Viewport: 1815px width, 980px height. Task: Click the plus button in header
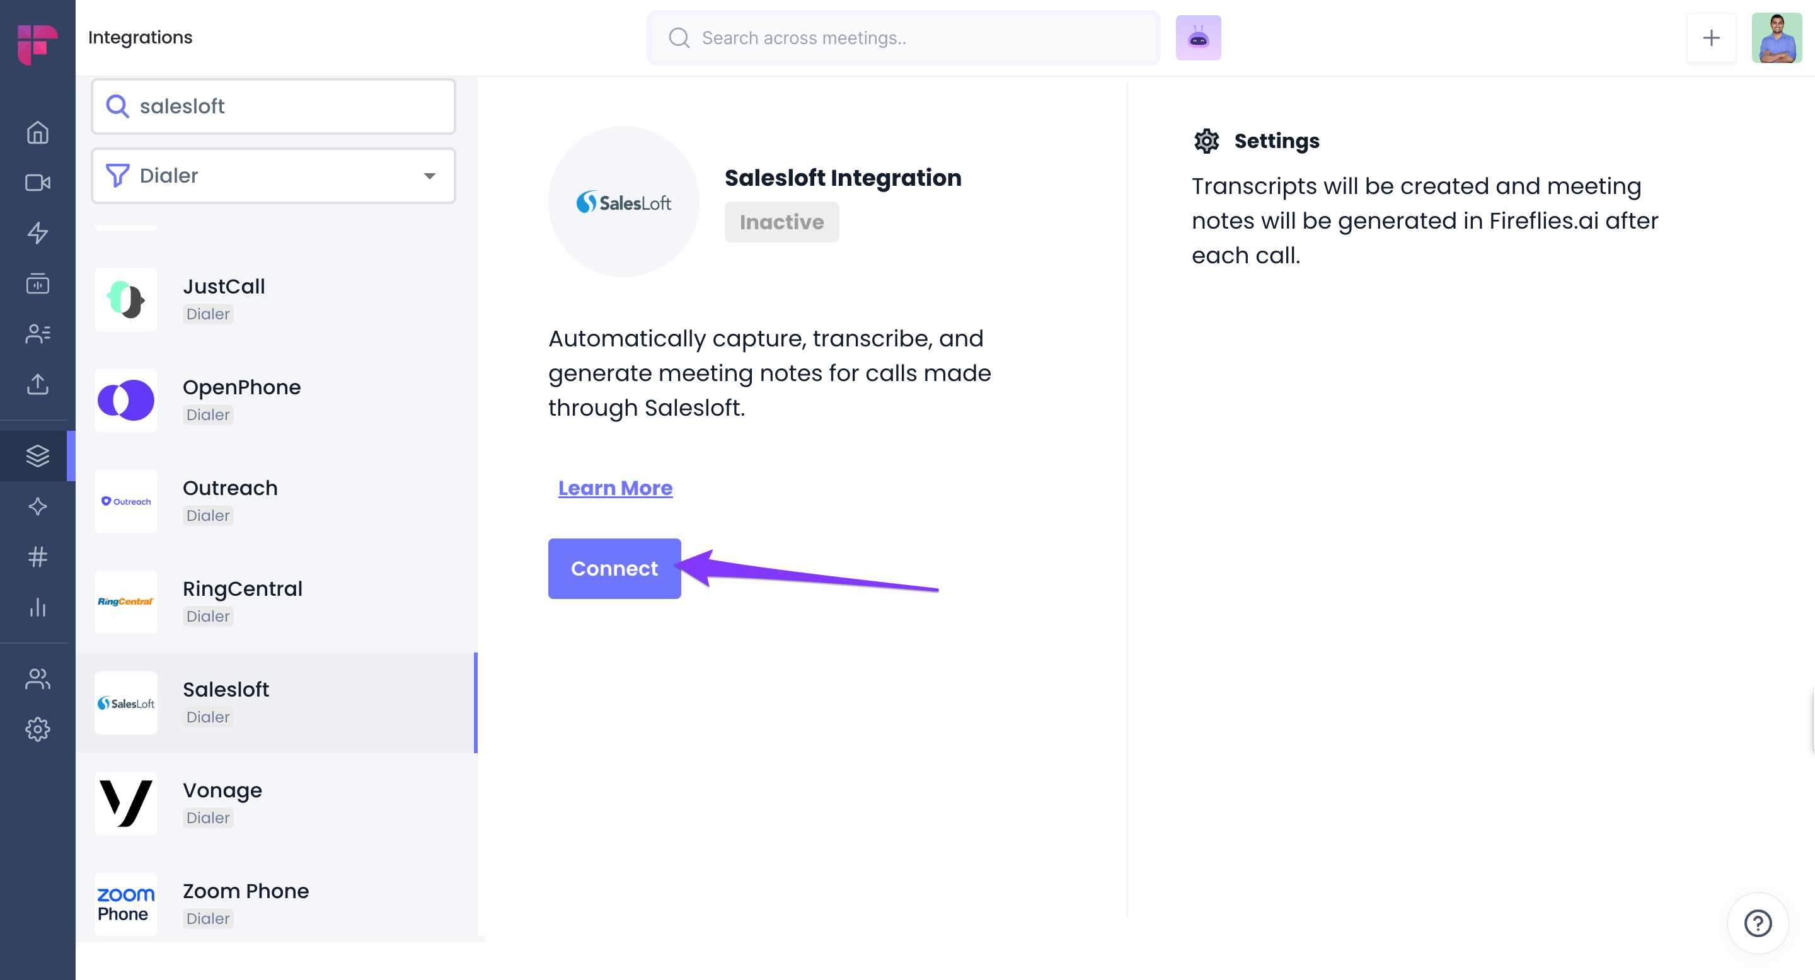pyautogui.click(x=1711, y=38)
